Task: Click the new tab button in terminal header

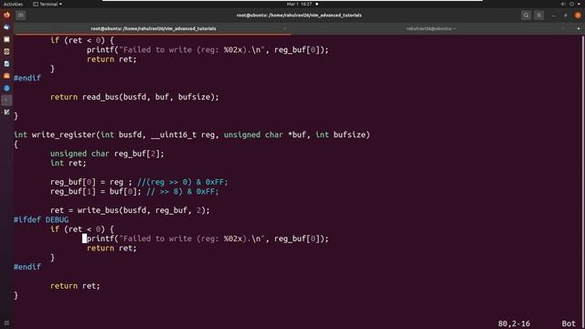Action: pyautogui.click(x=21, y=16)
